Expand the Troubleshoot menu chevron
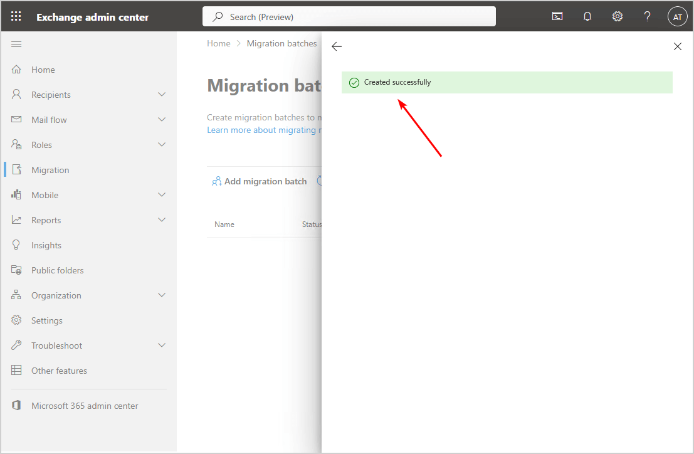Screen dimensions: 694x454 (162, 346)
